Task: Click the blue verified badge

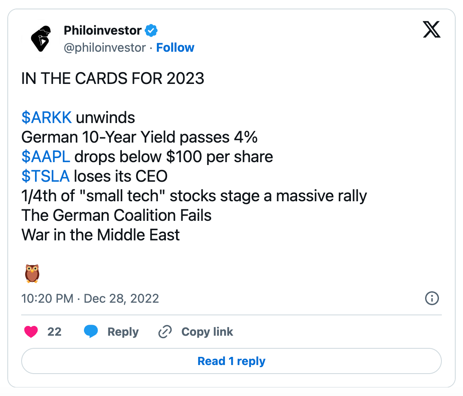Action: tap(152, 31)
